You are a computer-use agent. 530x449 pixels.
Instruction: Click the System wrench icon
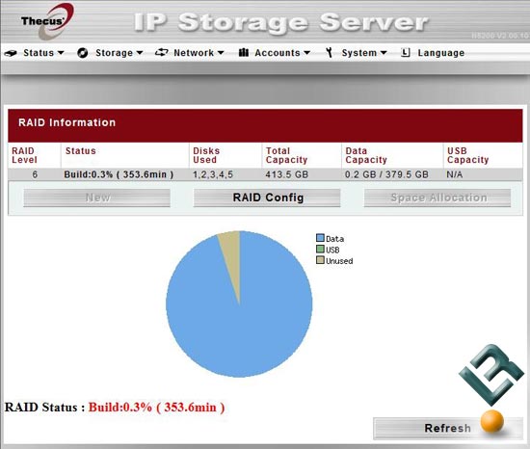[x=329, y=52]
